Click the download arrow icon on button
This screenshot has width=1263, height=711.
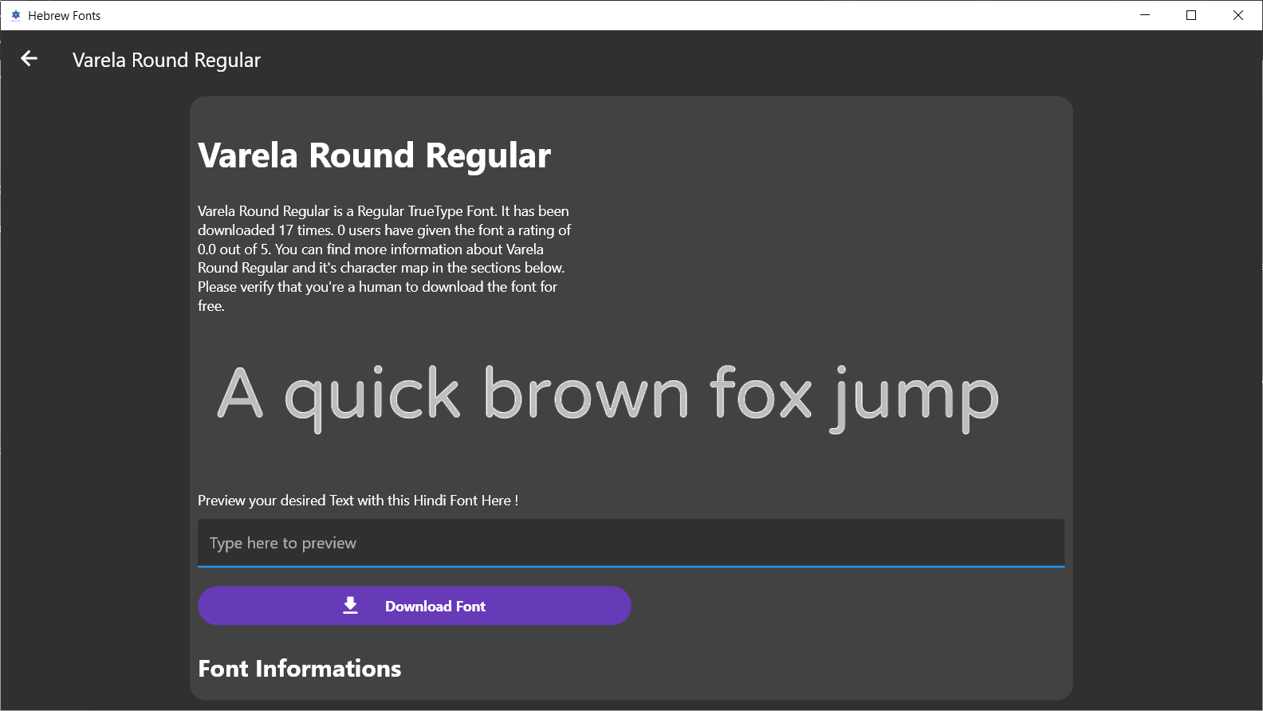(x=350, y=606)
